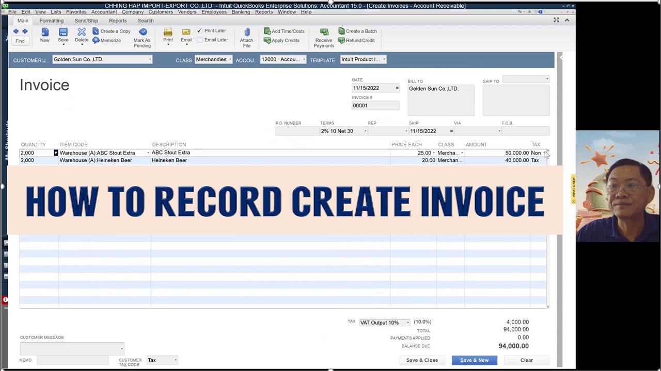The image size is (661, 371).
Task: Expand the Customer:Job dropdown
Action: tap(150, 59)
